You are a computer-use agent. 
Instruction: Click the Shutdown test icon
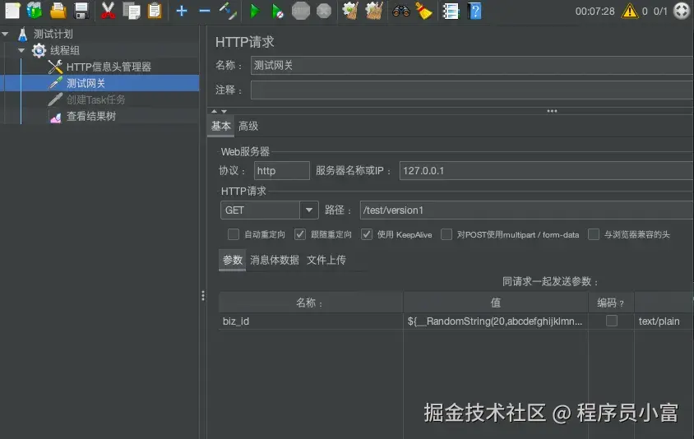click(324, 11)
